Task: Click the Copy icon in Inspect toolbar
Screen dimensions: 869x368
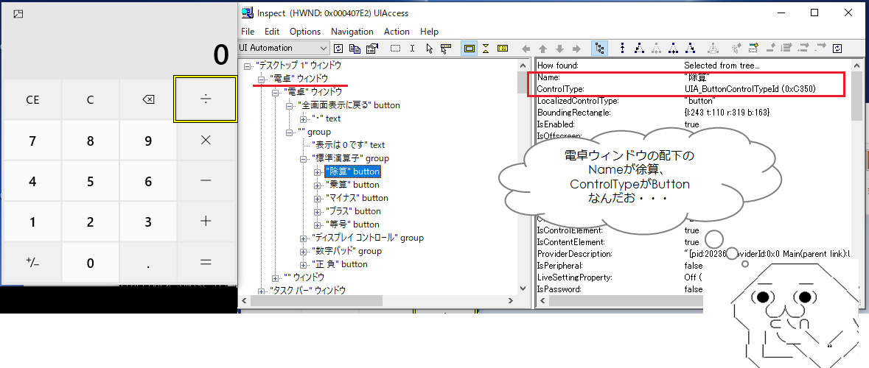Action: (x=355, y=49)
